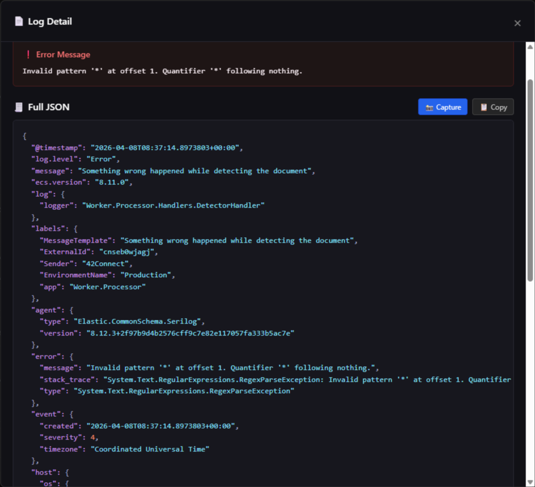Click the Full JSON scroll icon
Screen dimensions: 535x487
click(x=19, y=107)
